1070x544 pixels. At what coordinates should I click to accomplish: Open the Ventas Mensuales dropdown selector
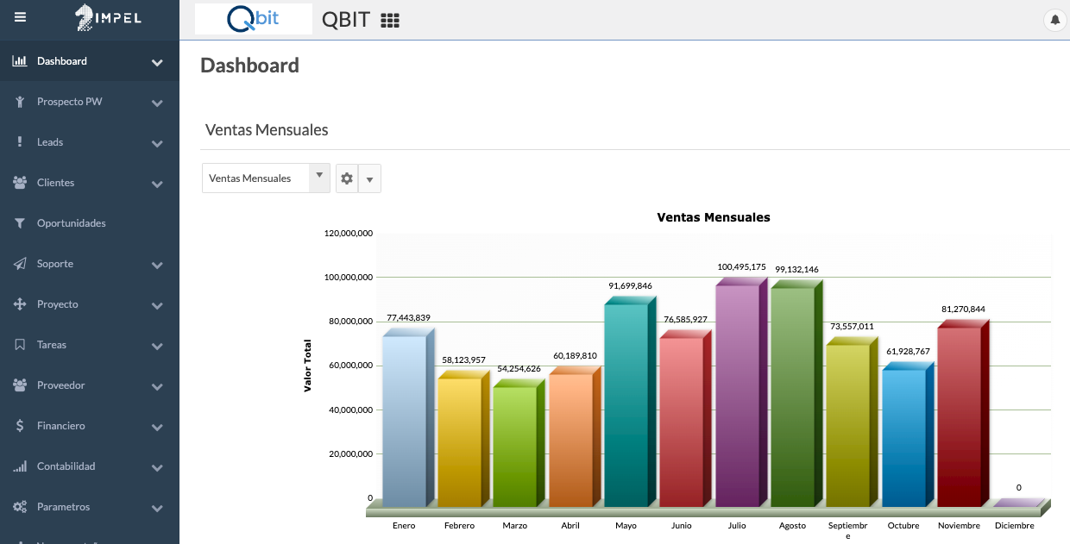tap(266, 178)
